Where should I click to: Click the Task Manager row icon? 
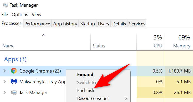click(14, 93)
